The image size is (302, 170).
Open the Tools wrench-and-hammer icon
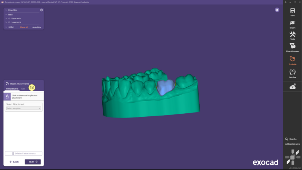tap(292, 34)
